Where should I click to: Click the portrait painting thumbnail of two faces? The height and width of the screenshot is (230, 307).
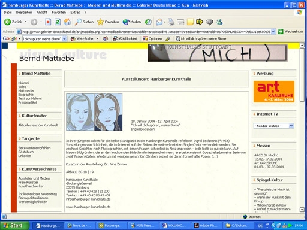(x=94, y=112)
